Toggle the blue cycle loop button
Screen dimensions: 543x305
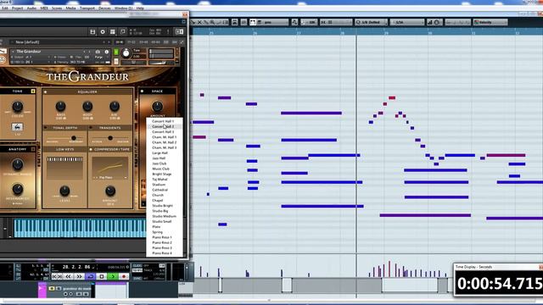click(91, 277)
